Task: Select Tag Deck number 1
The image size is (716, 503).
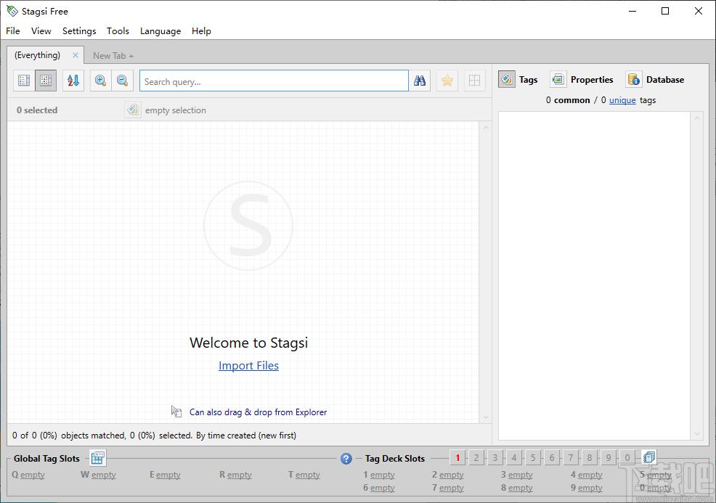Action: click(457, 458)
